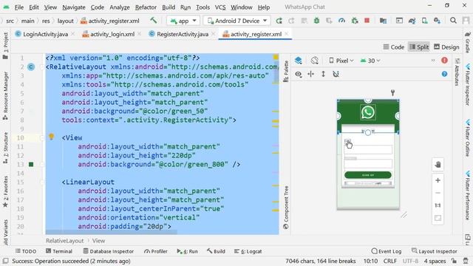Screen dimensions: 473x266
Task: Open the app run configuration dropdown
Action: tap(183, 21)
